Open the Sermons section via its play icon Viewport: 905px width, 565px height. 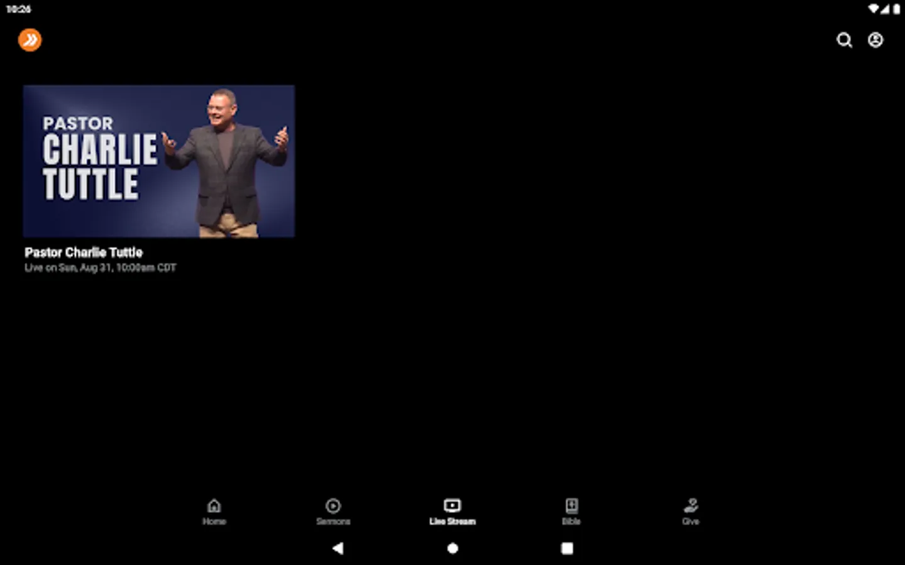click(333, 506)
